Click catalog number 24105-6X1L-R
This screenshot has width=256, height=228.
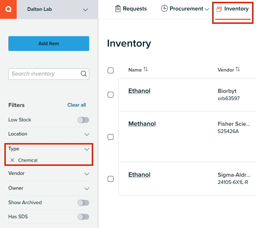(233, 182)
